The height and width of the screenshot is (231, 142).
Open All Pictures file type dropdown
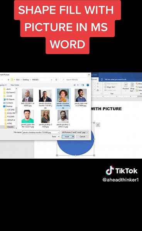[x=75, y=132]
